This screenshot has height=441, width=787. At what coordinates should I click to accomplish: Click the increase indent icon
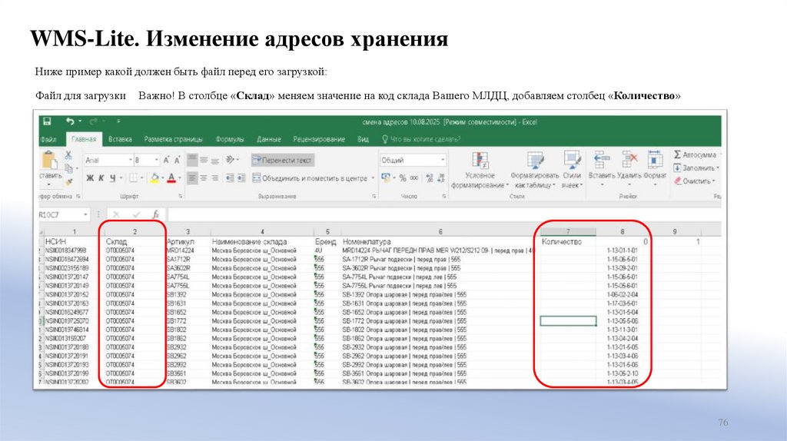(x=241, y=177)
